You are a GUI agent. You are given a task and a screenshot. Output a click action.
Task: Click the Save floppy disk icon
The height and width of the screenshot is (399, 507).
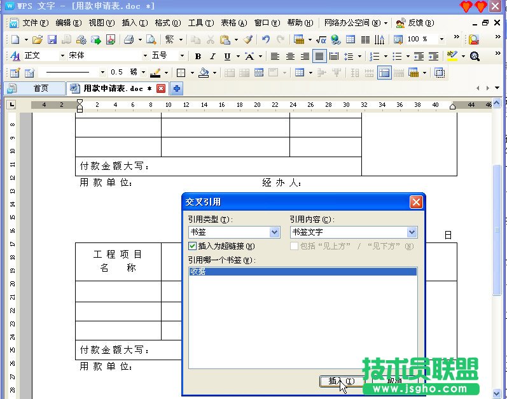(52, 39)
